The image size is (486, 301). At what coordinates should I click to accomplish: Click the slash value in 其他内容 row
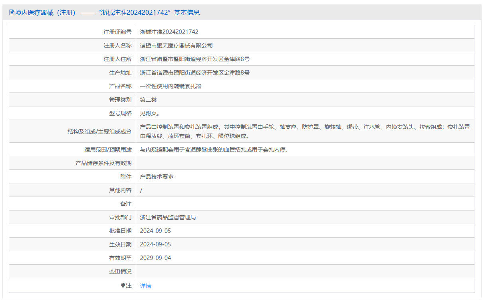[x=141, y=190]
